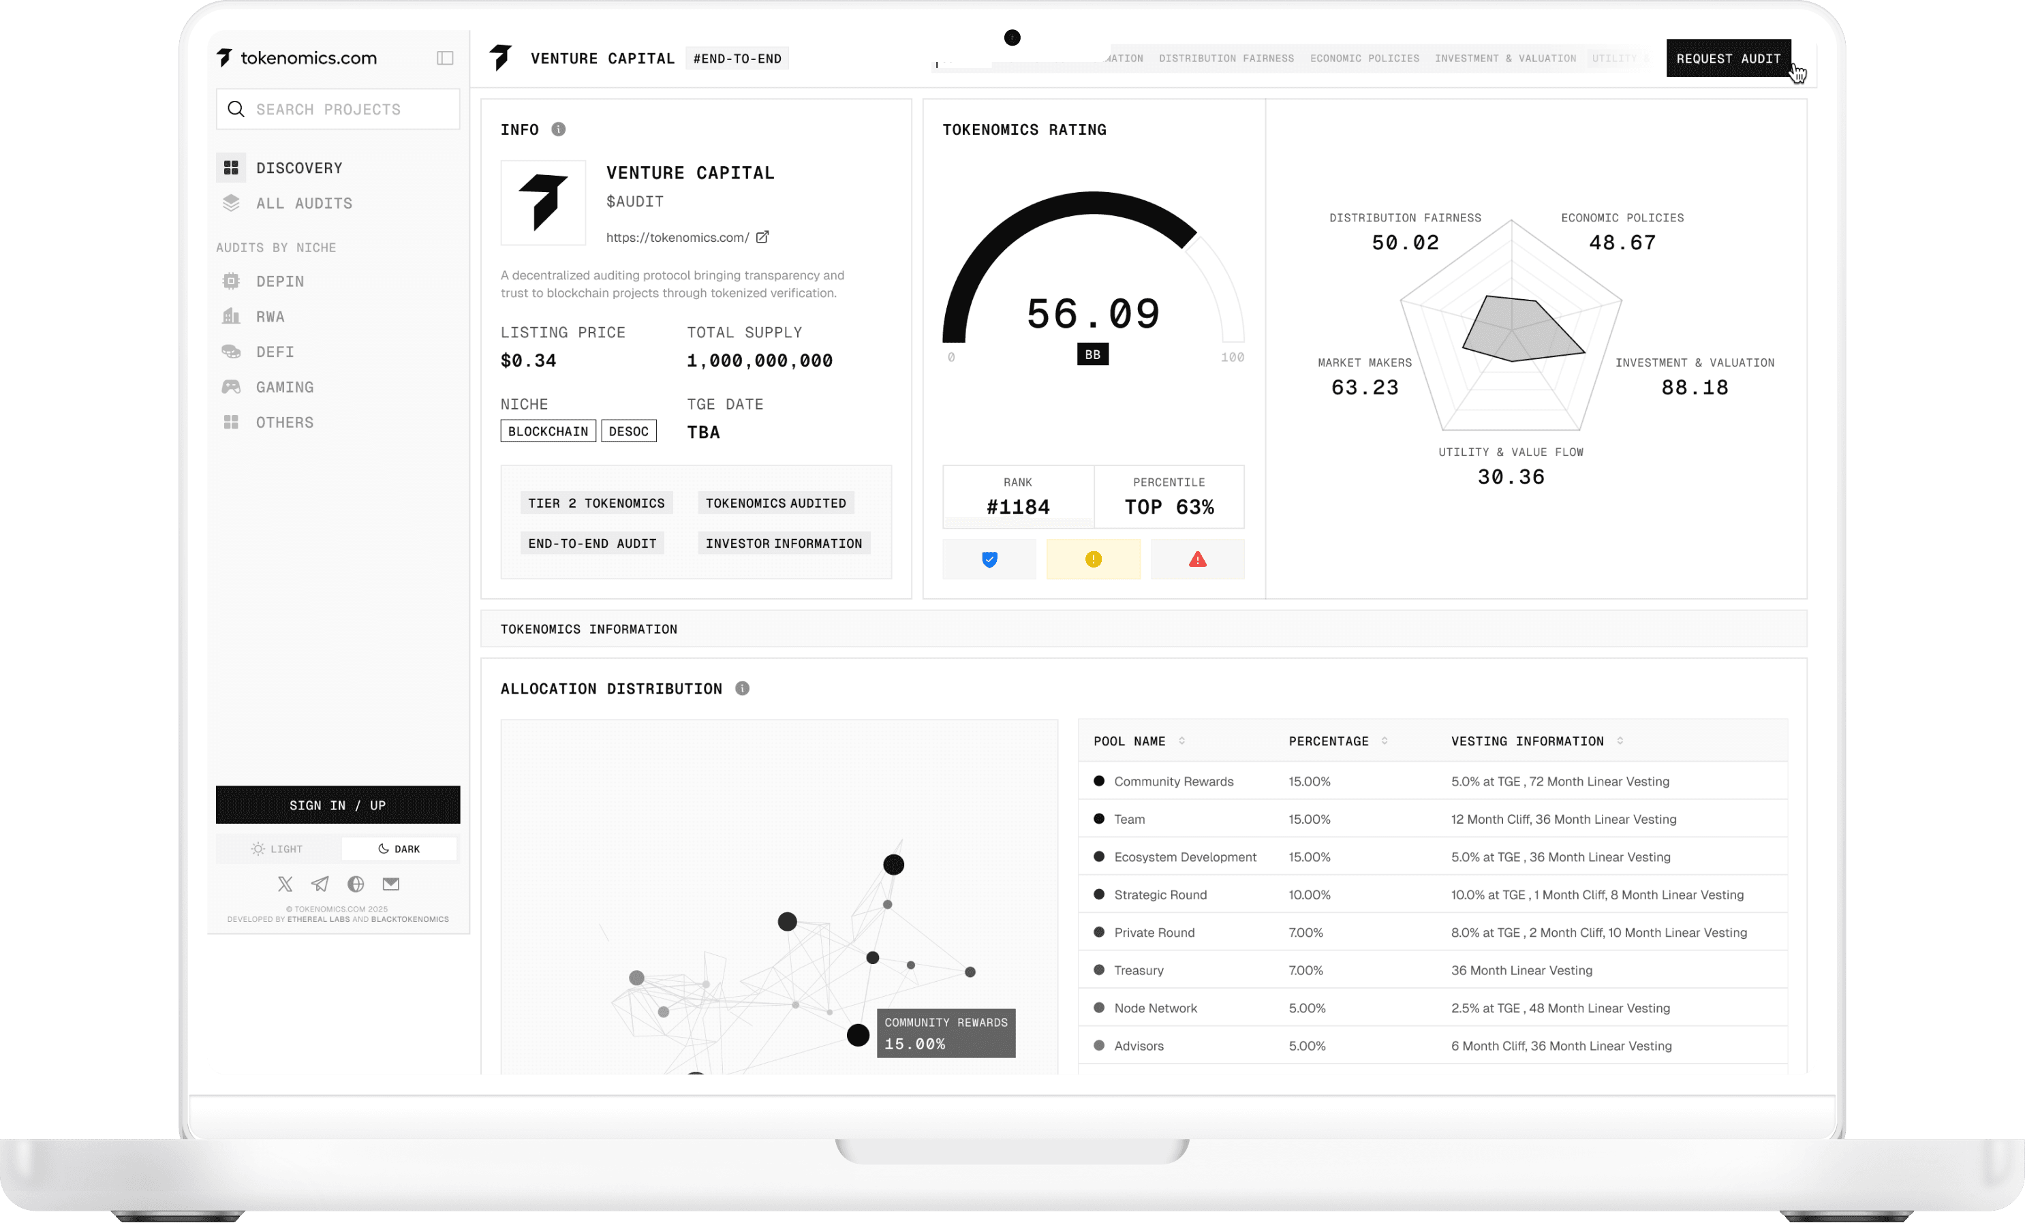The width and height of the screenshot is (2025, 1223).
Task: Open the Telegram link icon
Action: 320,884
